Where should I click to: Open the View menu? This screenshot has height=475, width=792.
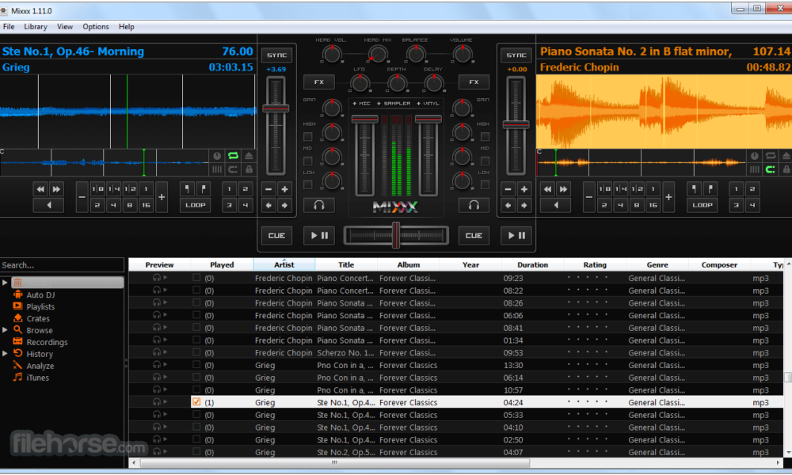pyautogui.click(x=65, y=27)
